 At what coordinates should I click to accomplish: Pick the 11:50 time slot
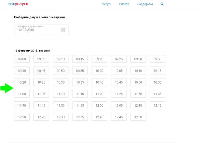60,105
